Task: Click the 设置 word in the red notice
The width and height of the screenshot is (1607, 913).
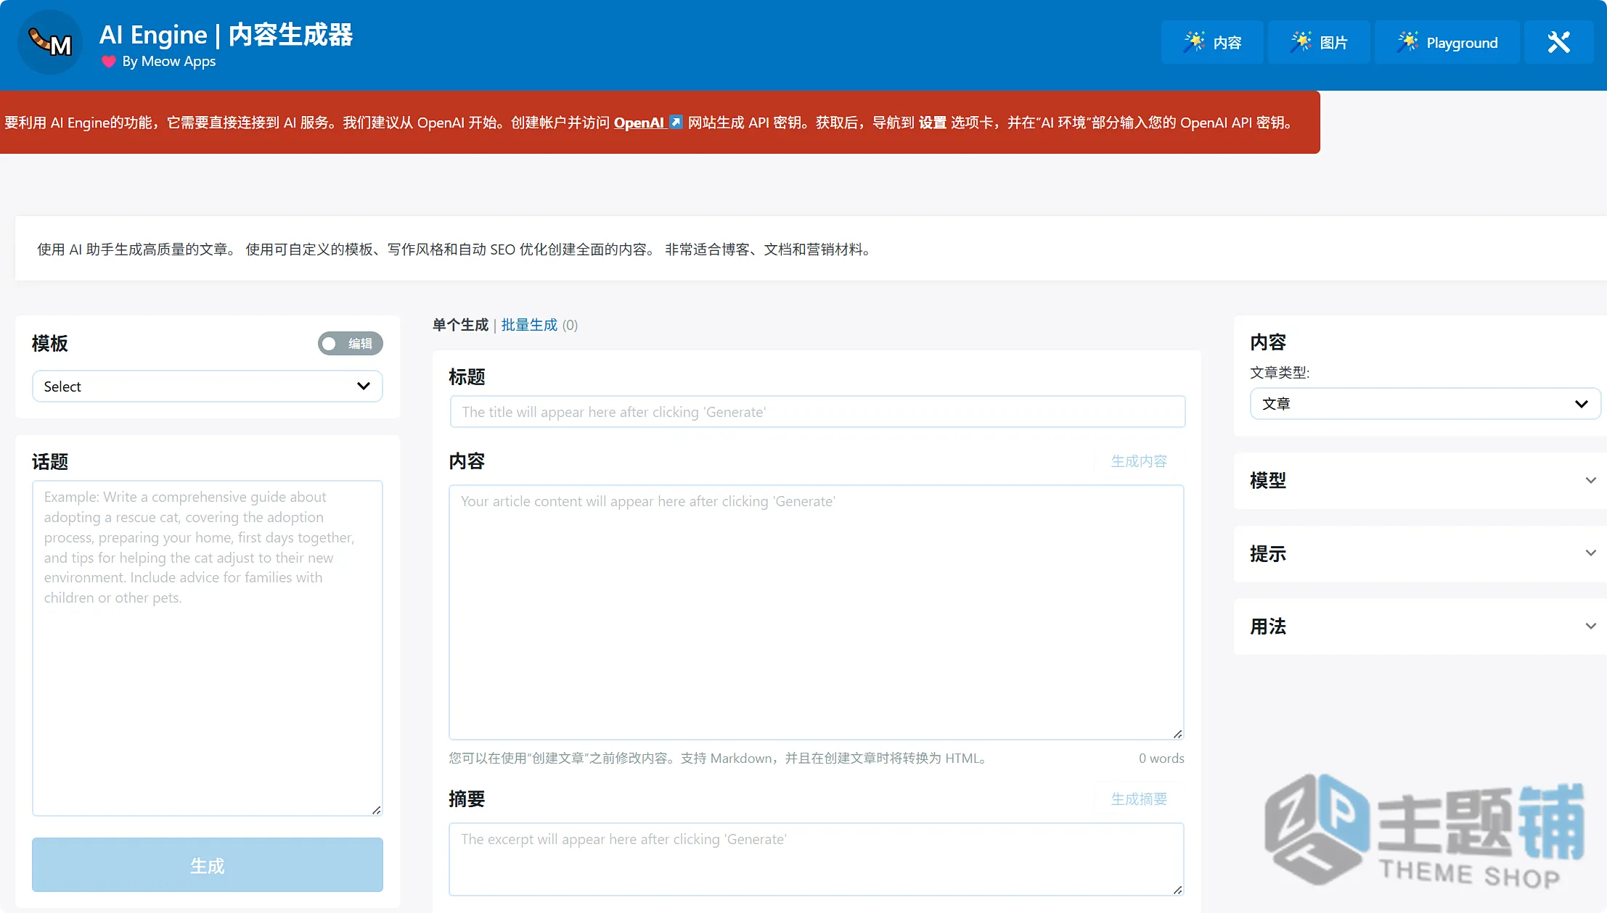Action: click(933, 123)
